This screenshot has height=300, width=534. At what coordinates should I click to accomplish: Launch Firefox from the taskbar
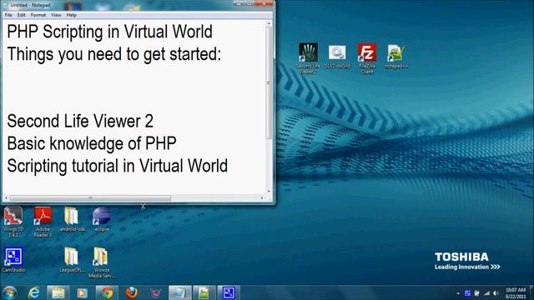coord(131,292)
